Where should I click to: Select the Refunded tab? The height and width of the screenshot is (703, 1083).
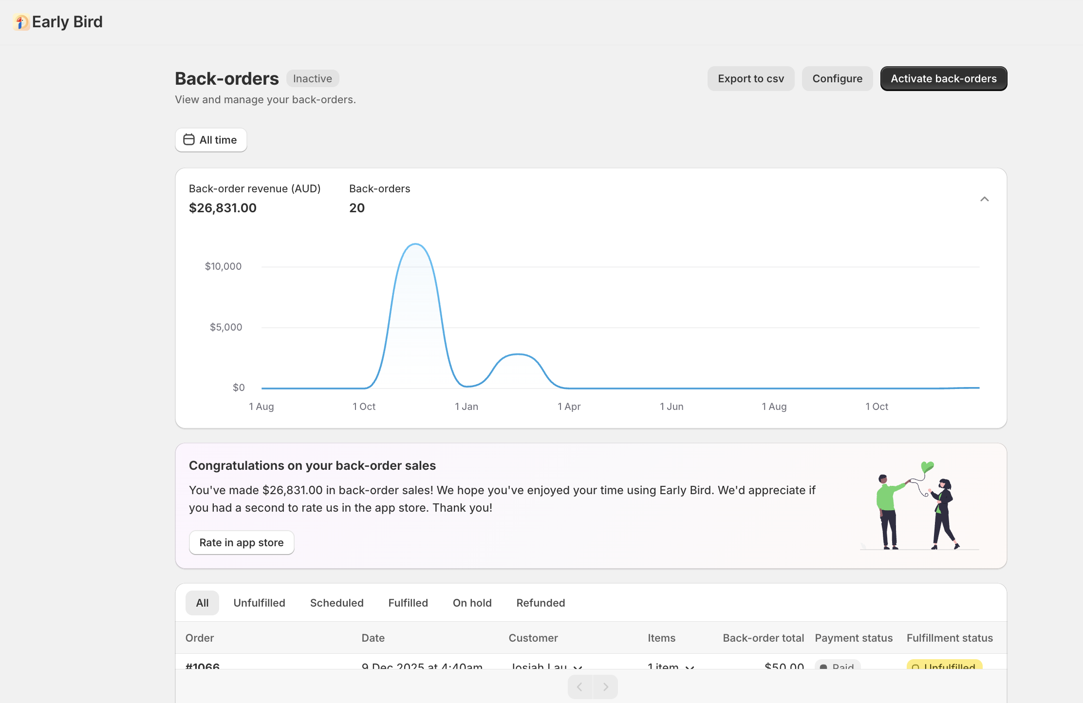pos(541,603)
